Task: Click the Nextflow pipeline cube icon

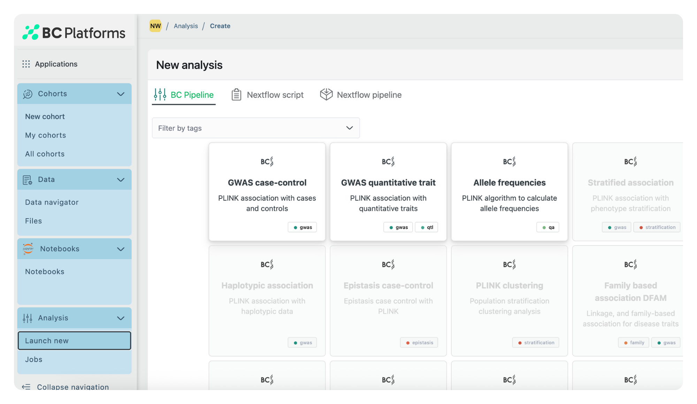Action: 326,94
